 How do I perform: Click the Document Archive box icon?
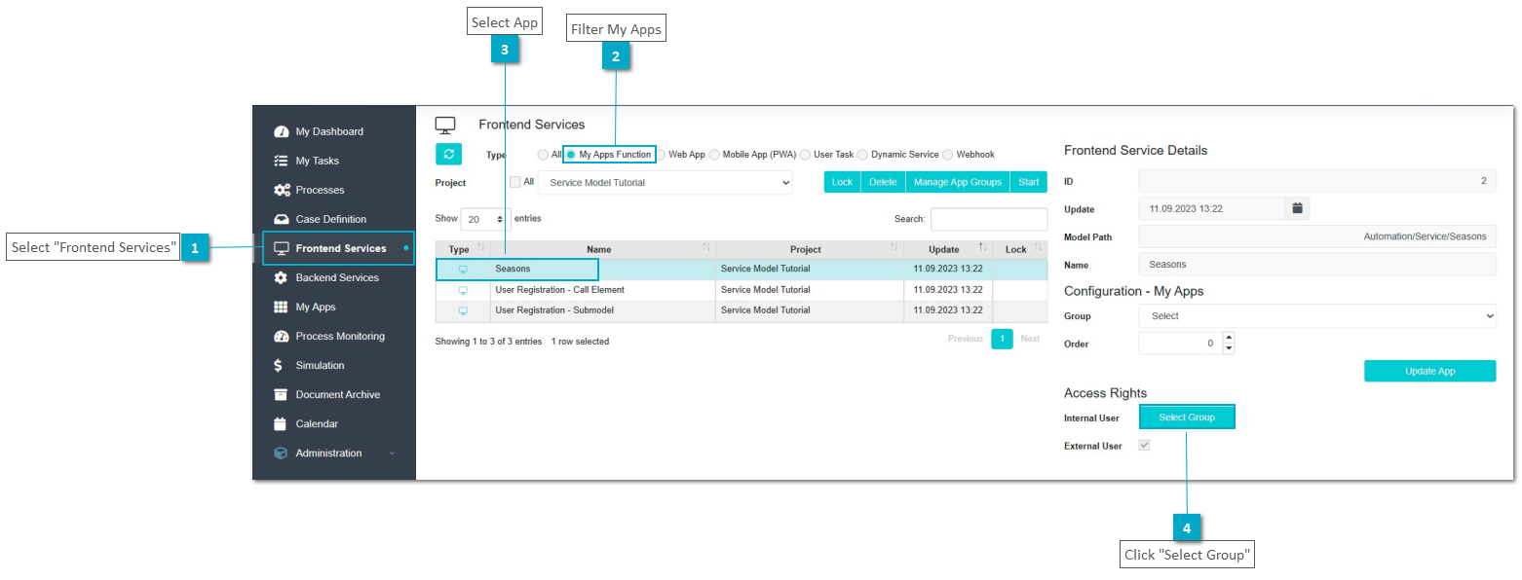pyautogui.click(x=282, y=394)
